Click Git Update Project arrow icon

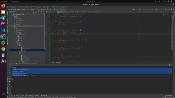click(x=159, y=9)
